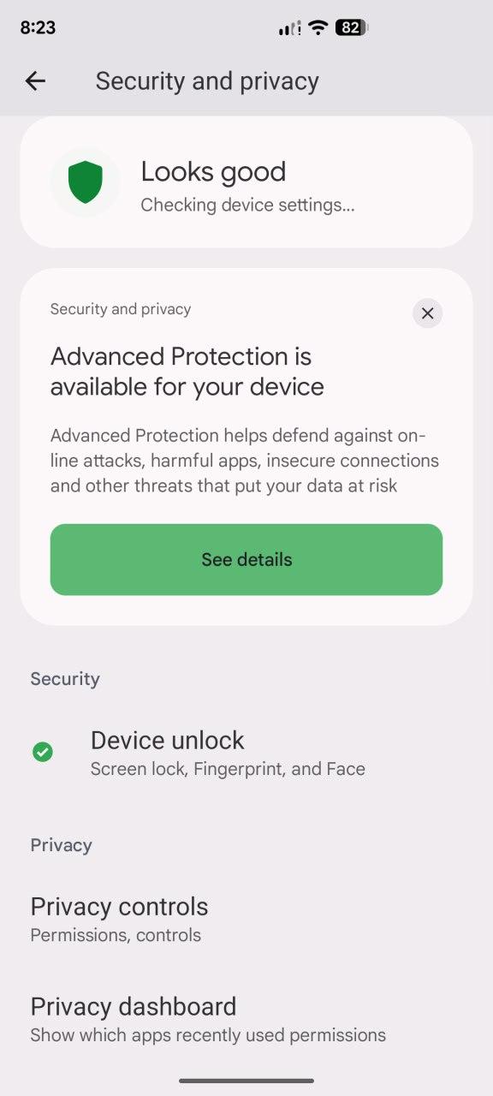The height and width of the screenshot is (1096, 493).
Task: Tap the Privacy section header
Action: pyautogui.click(x=61, y=845)
